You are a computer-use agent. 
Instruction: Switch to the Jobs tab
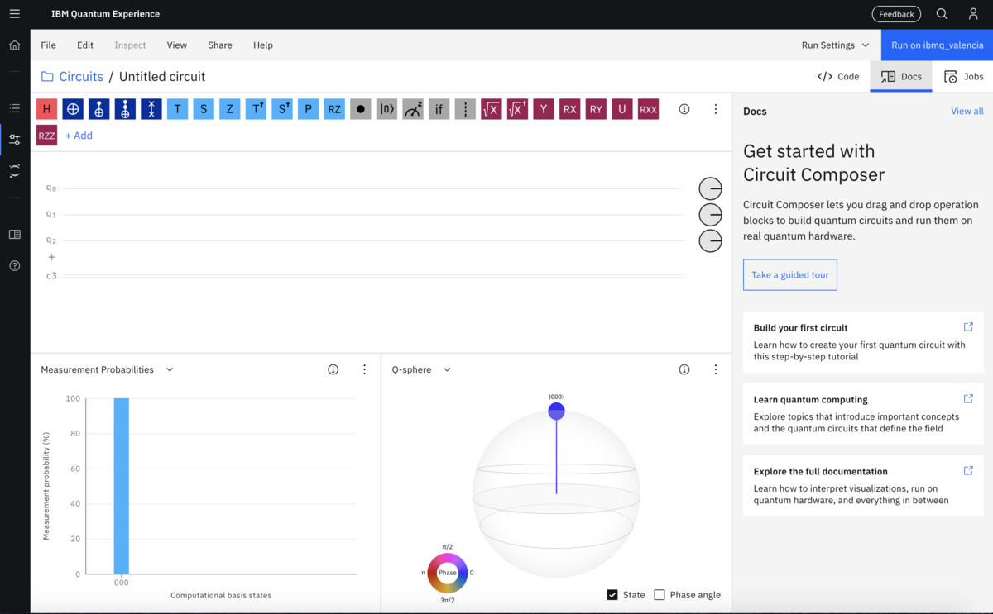(x=963, y=76)
